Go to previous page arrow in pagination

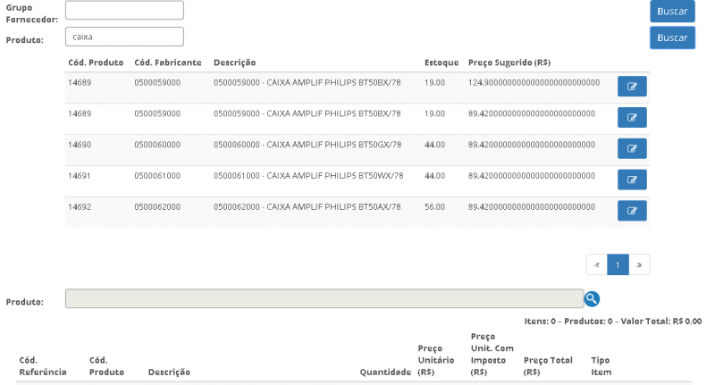(597, 264)
